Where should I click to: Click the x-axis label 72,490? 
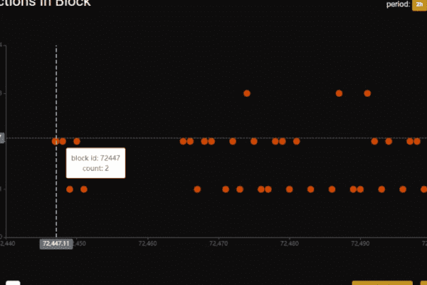point(360,243)
